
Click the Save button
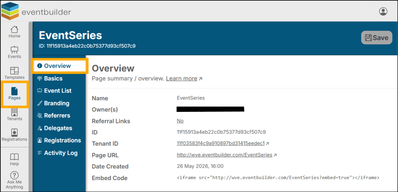click(x=377, y=38)
